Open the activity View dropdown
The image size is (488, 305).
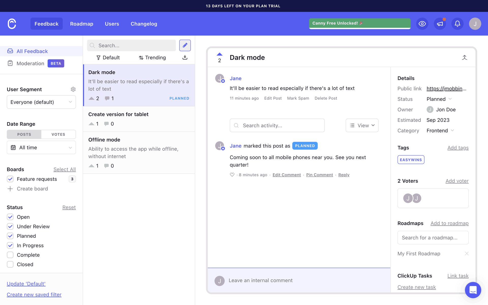click(362, 125)
